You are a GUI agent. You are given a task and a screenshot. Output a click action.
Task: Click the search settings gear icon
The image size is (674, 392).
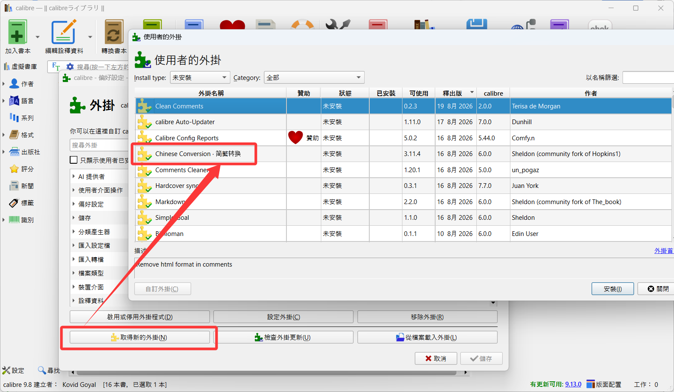[x=70, y=67]
